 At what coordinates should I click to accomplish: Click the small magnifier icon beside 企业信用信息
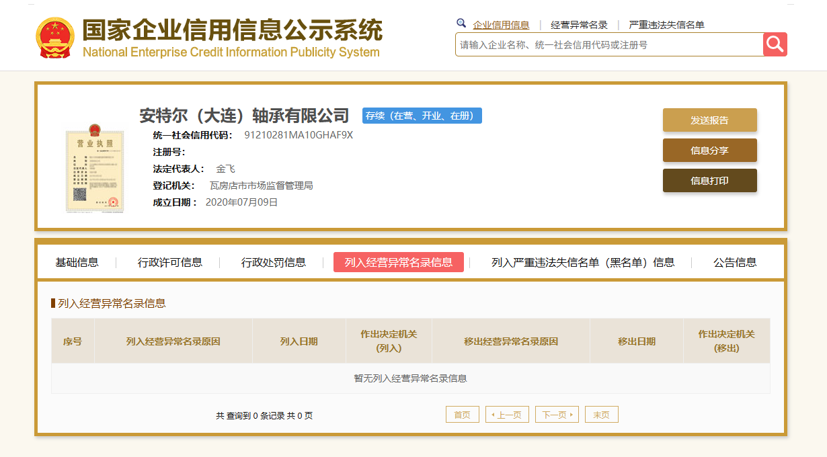(x=461, y=24)
